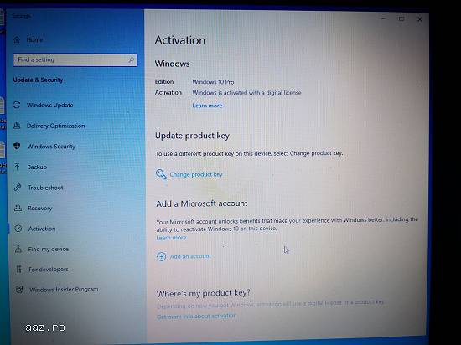
Task: Click the 'Windows is activated with a digital license' text
Action: pos(246,93)
